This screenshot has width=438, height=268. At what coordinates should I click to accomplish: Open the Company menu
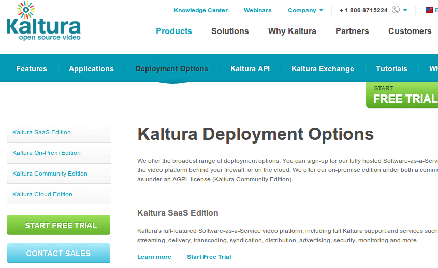click(302, 10)
